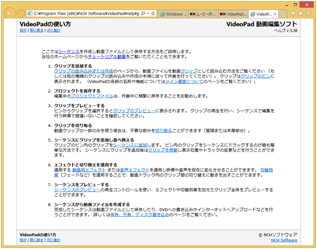Click the search magnifier in address bar
The image size is (317, 249).
143,14
